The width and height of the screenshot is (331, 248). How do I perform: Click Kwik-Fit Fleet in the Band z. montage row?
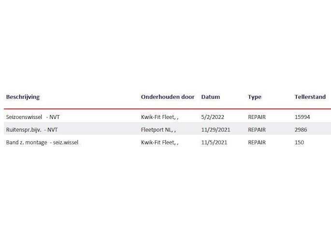159,143
